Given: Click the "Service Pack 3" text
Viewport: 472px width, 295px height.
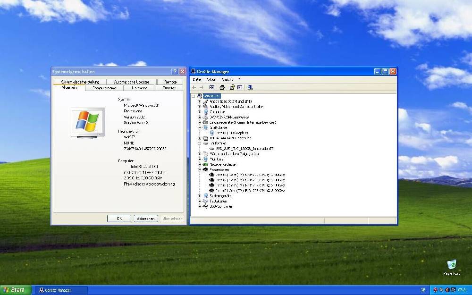Looking at the screenshot, I should coord(136,123).
